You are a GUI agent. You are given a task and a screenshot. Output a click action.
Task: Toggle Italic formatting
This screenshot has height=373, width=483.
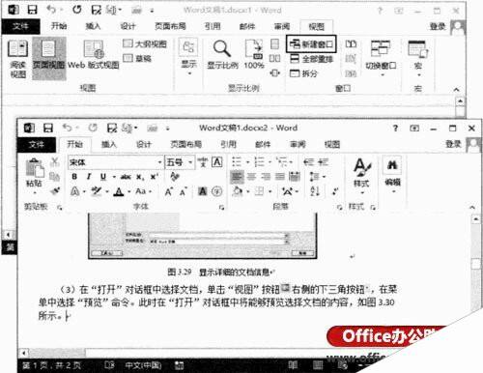[x=89, y=177]
